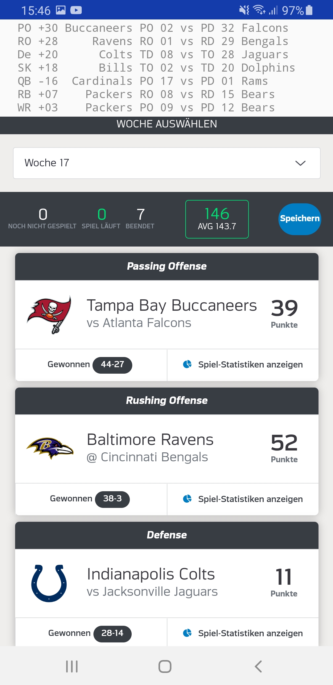The height and width of the screenshot is (685, 333).
Task: Tap the Rushing Offense section header
Action: click(x=166, y=401)
